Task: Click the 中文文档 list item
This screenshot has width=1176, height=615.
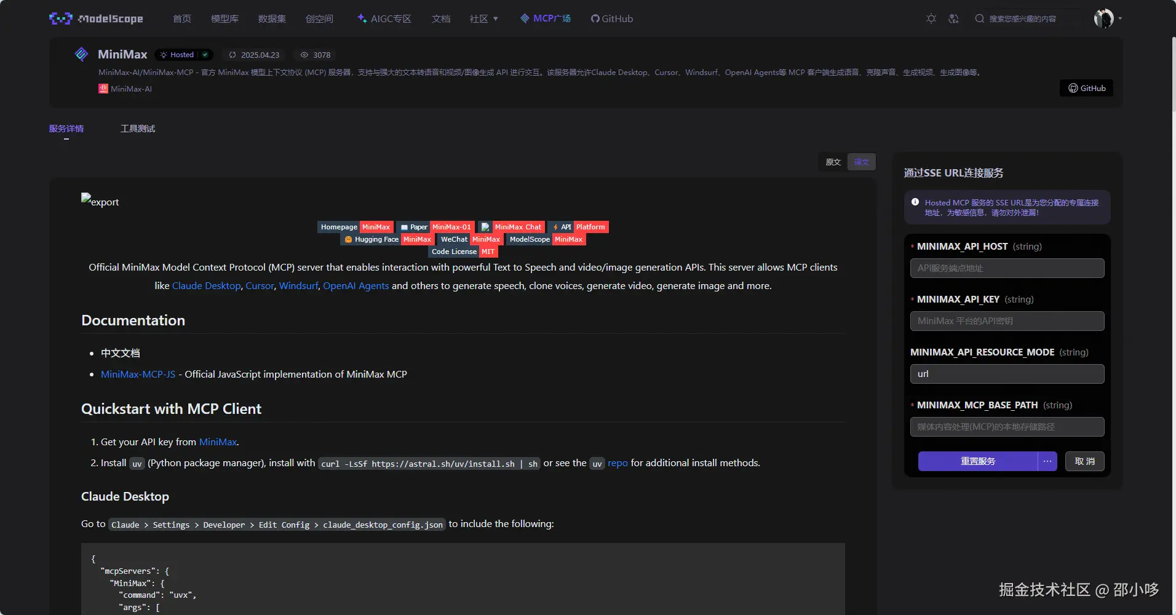Action: coord(121,353)
